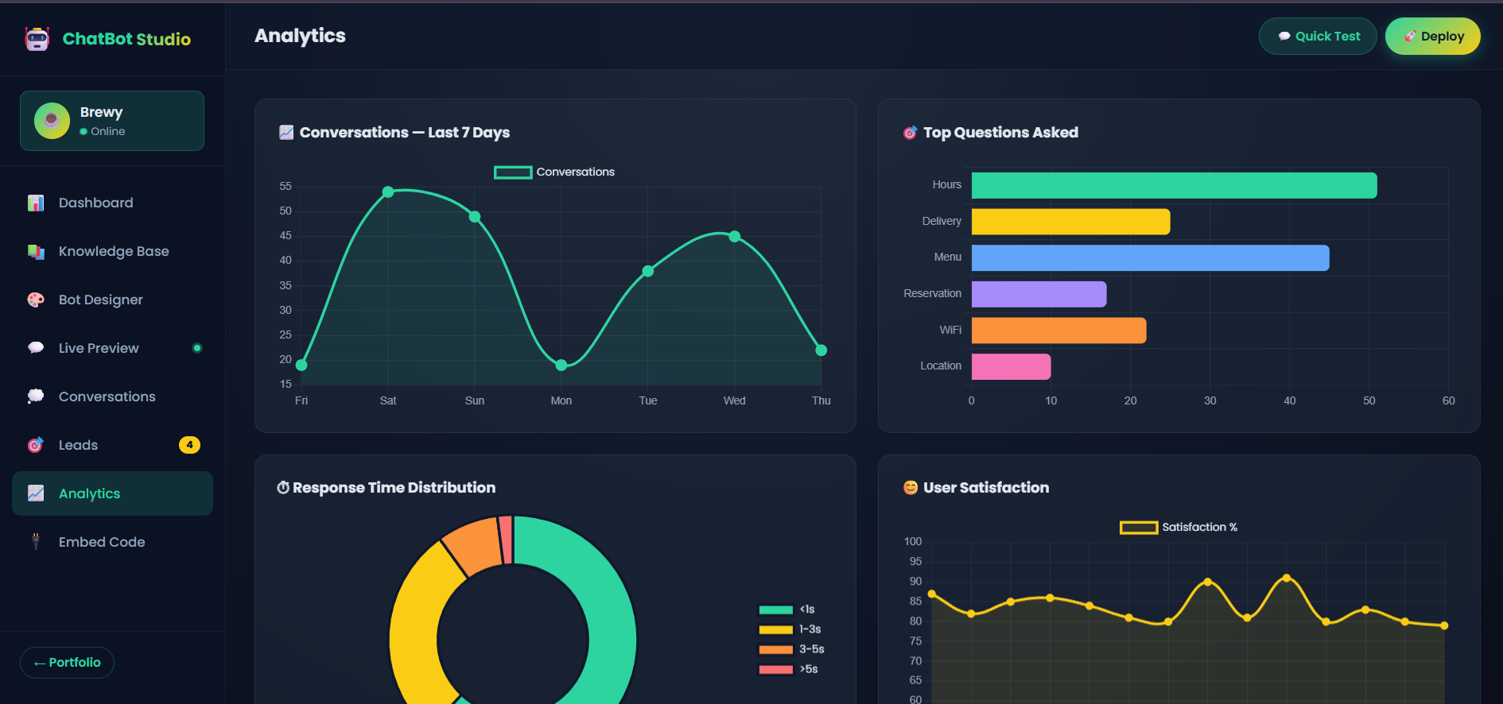
Task: Click the Dashboard bar chart icon
Action: tap(36, 203)
